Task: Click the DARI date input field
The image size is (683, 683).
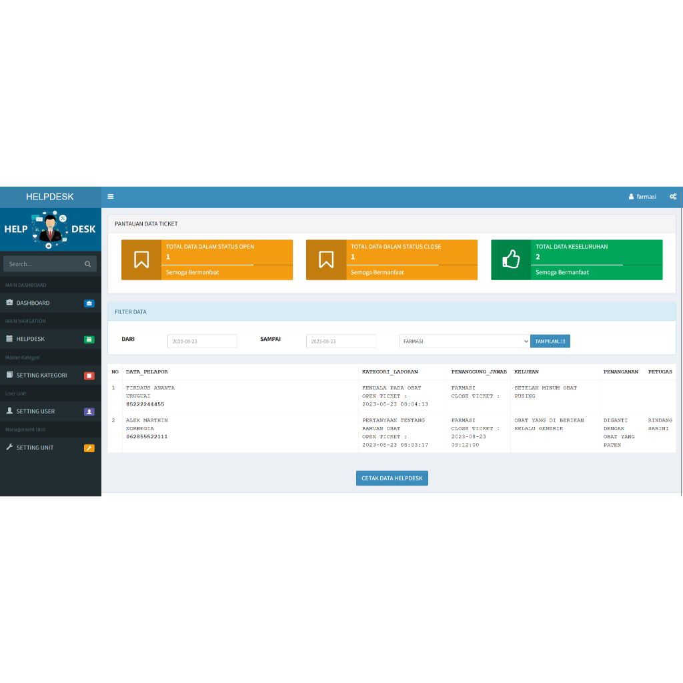Action: coord(202,341)
